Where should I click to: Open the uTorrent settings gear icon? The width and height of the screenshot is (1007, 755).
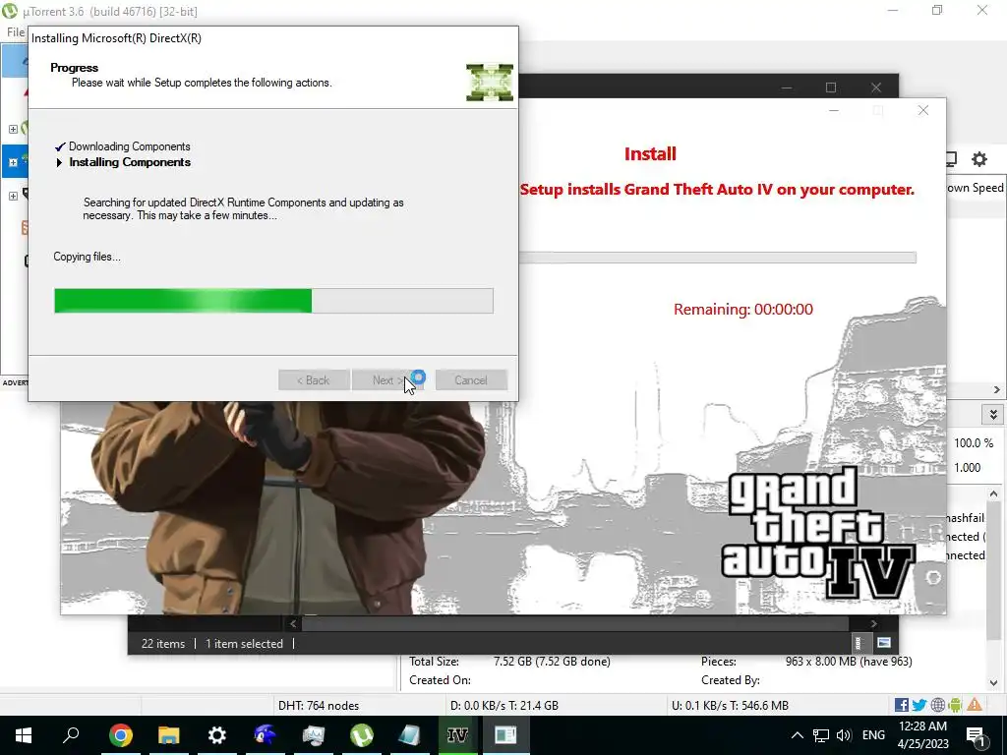click(x=978, y=158)
